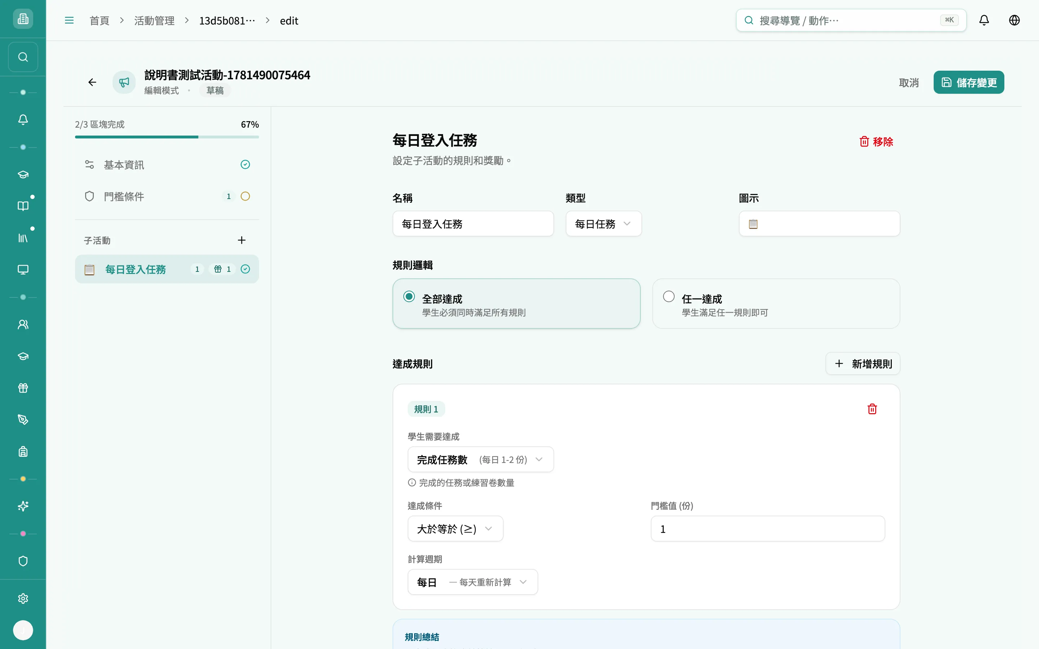Open the top bar notification bell
1039x649 pixels.
coord(984,20)
